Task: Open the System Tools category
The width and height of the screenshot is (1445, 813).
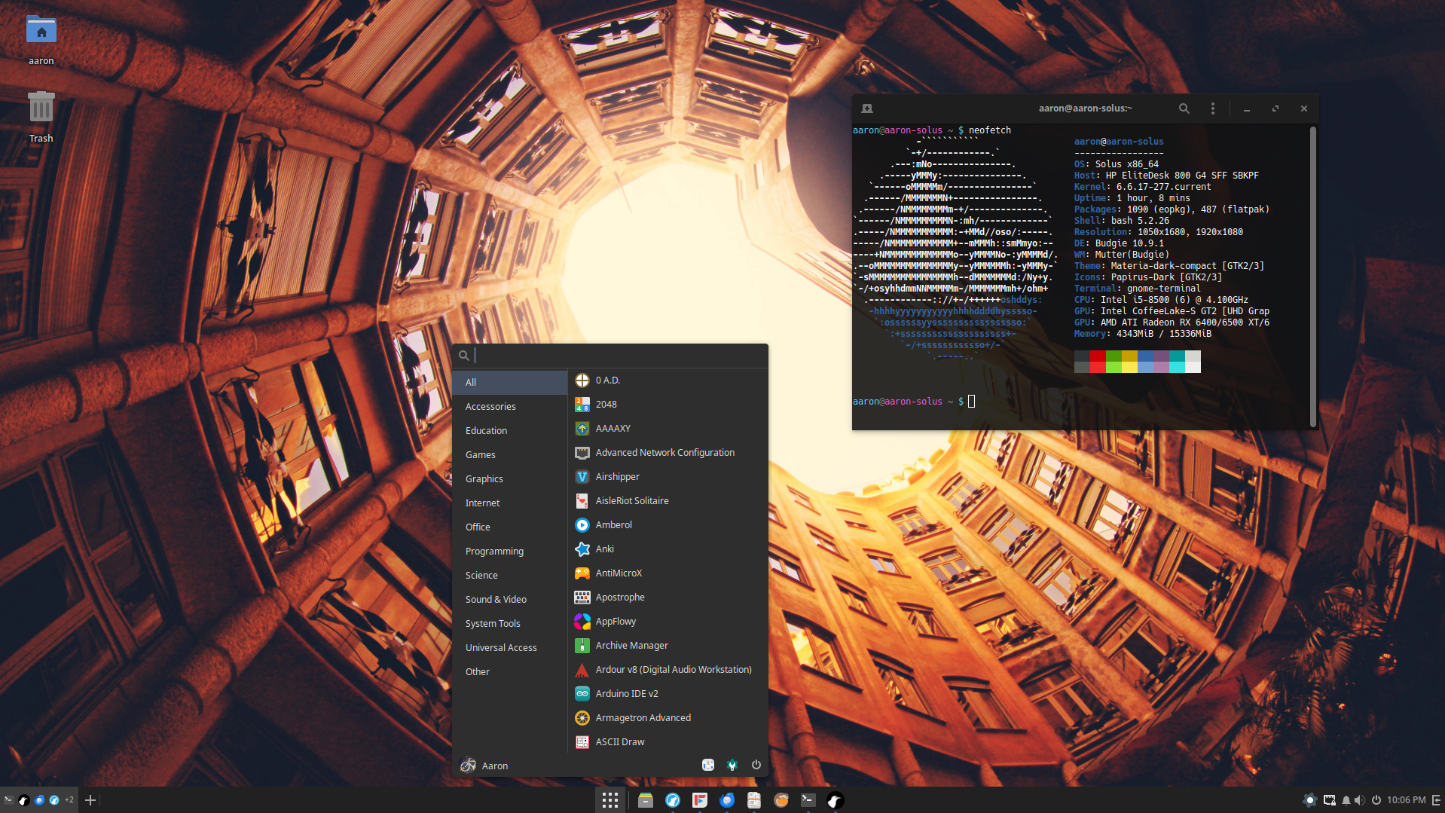Action: [510, 624]
